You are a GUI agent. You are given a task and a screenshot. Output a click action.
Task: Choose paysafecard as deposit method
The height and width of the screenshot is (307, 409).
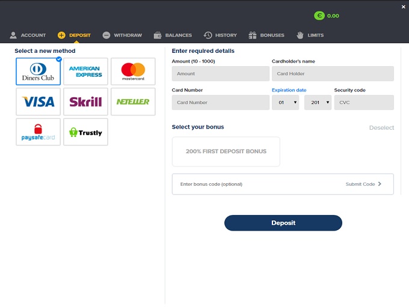pos(38,132)
